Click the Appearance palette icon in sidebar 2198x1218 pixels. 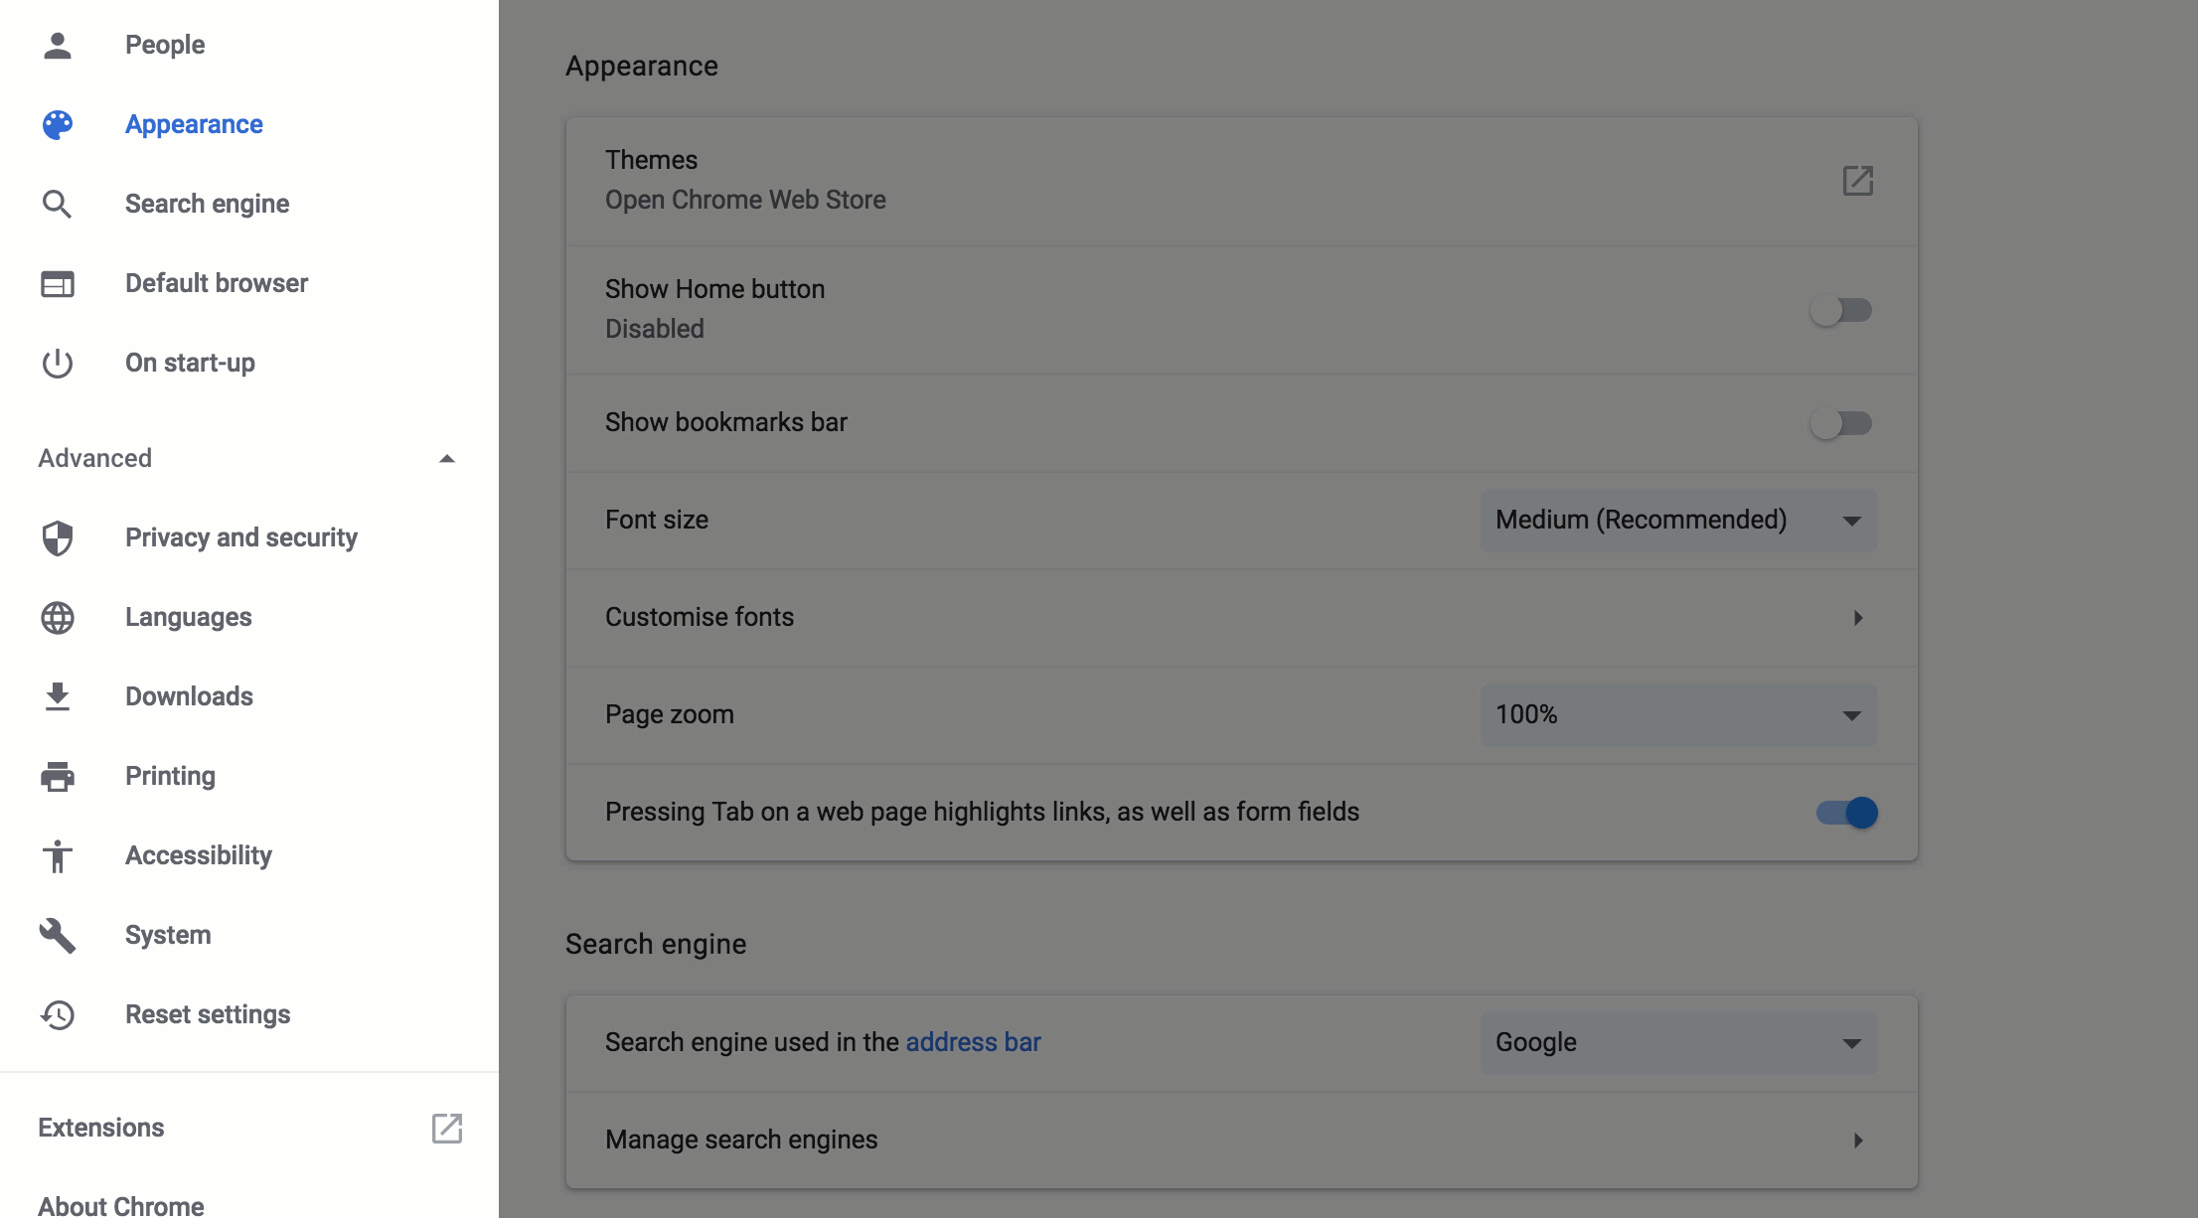[x=58, y=124]
